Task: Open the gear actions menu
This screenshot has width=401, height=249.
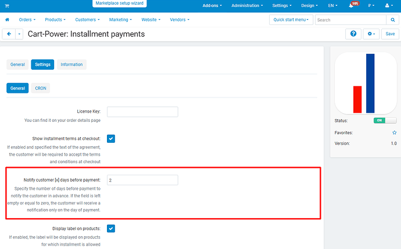Action: pyautogui.click(x=371, y=34)
